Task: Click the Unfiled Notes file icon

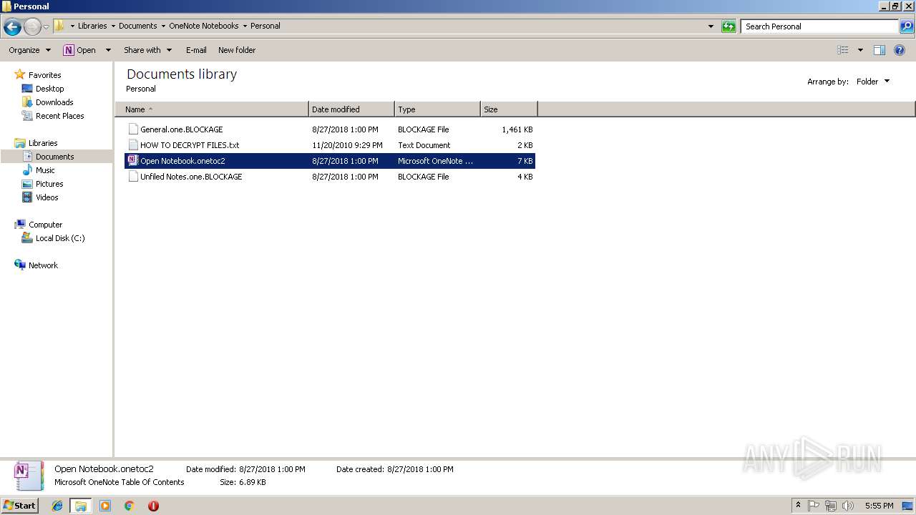Action: (x=133, y=177)
